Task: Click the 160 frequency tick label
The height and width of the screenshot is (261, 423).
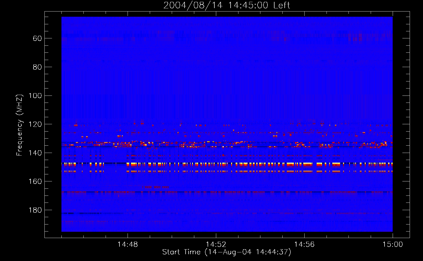Action: (35, 181)
